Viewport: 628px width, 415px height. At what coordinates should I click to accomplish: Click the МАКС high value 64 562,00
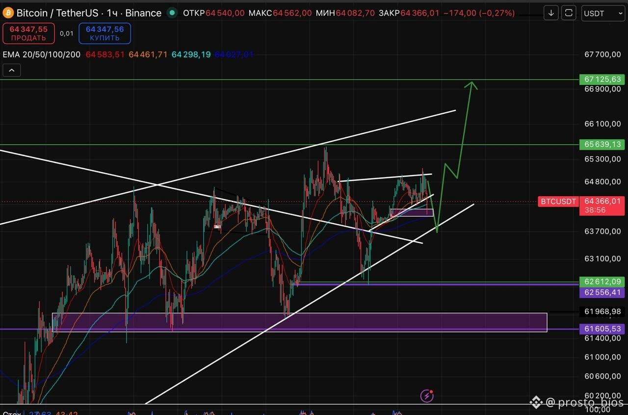[292, 13]
